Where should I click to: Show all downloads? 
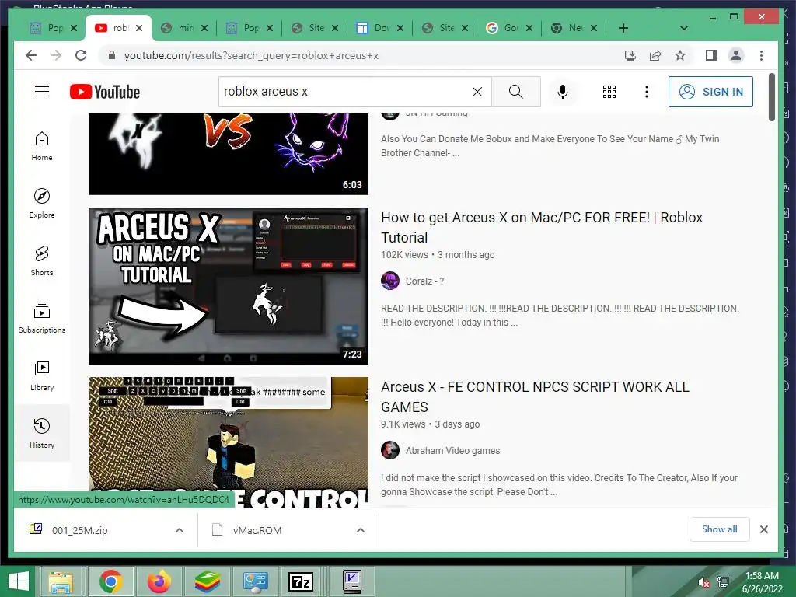[719, 529]
